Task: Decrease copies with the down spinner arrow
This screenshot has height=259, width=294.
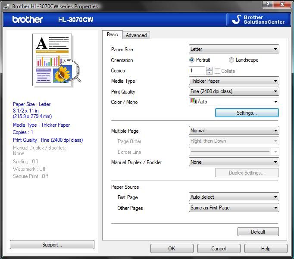Action: tap(209, 73)
